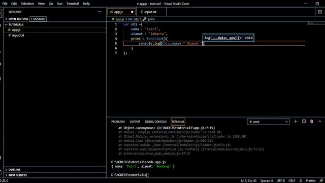
Task: Open the Problems panel tab
Action: pyautogui.click(x=118, y=121)
